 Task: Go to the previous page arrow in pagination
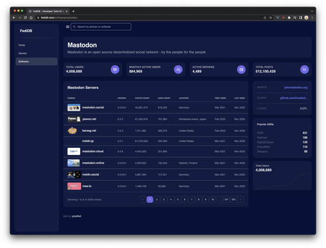point(143,199)
